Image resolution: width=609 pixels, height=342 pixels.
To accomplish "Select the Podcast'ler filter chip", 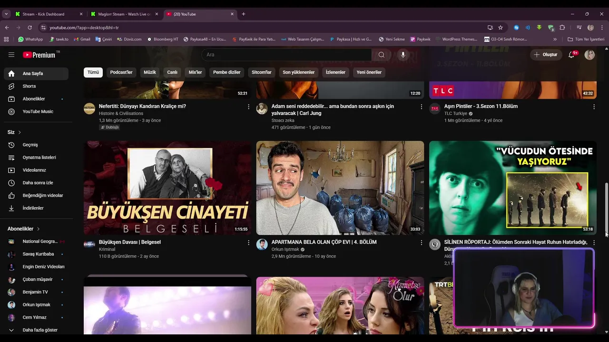I will click(x=121, y=72).
